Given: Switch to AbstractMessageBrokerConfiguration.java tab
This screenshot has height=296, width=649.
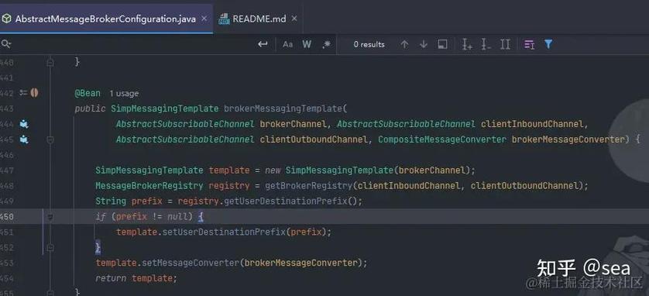Looking at the screenshot, I should pos(105,19).
